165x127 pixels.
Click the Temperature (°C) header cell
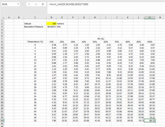(x=35, y=42)
